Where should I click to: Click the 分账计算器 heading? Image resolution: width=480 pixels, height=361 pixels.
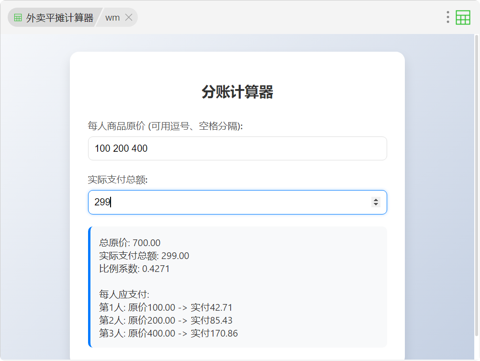coord(237,92)
